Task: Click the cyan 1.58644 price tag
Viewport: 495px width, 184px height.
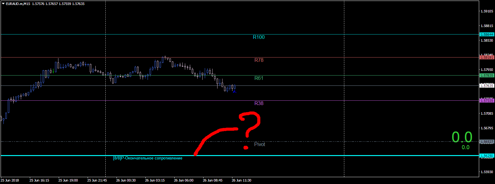Action: click(x=487, y=34)
